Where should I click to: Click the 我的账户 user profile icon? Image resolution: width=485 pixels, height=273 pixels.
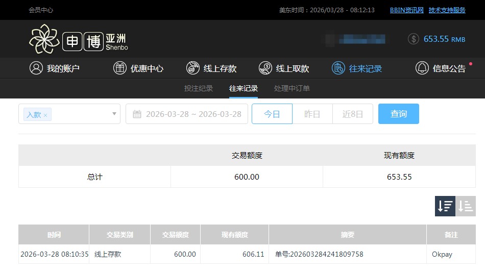pos(36,68)
